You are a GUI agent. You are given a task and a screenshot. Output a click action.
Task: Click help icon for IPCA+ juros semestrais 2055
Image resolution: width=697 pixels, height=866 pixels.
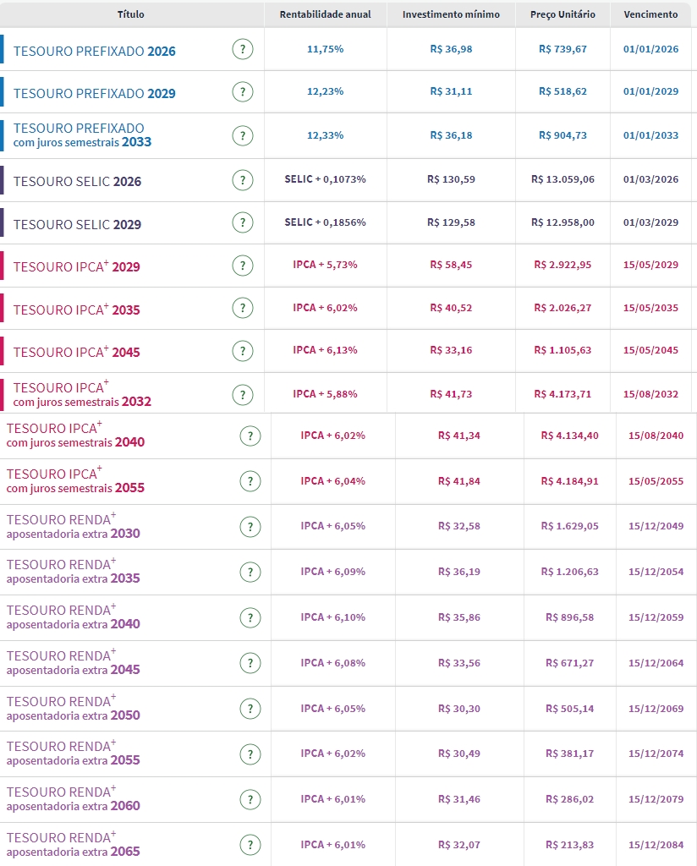click(250, 481)
